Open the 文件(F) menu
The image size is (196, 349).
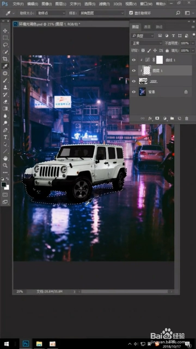[x=18, y=4]
